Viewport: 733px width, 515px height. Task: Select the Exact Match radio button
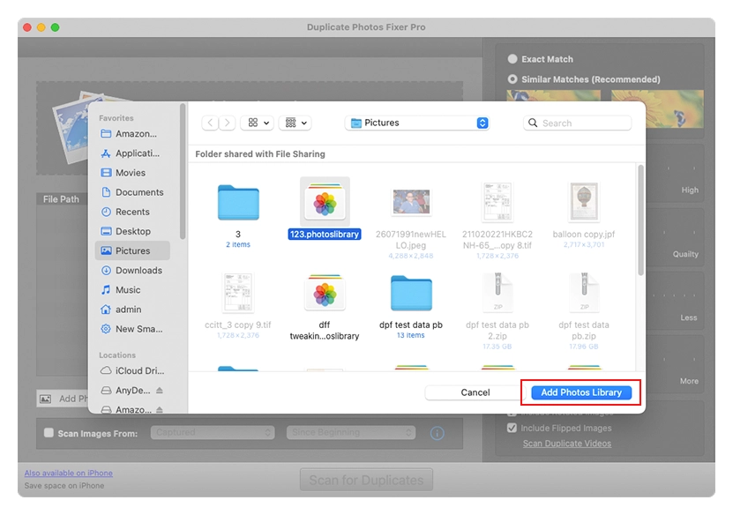pos(512,59)
